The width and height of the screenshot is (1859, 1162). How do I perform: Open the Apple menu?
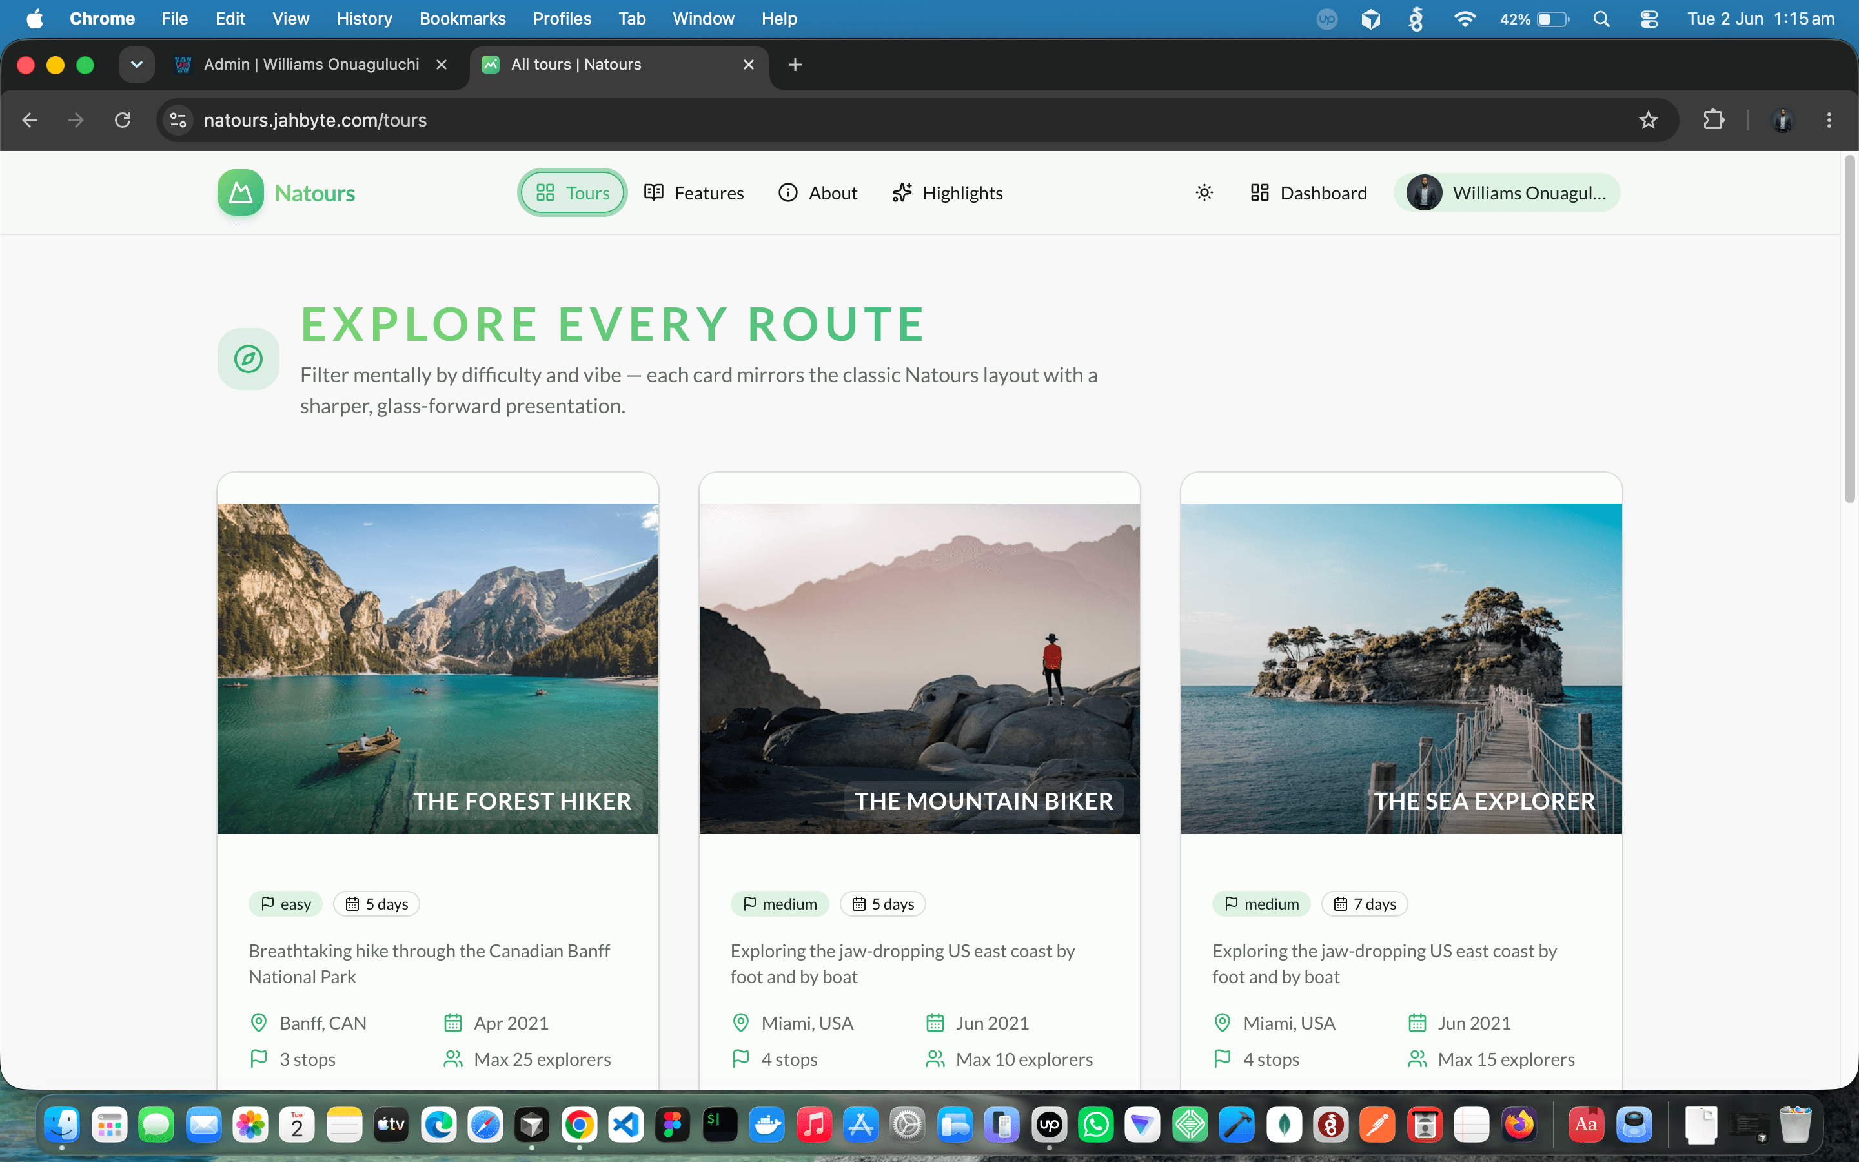(35, 19)
